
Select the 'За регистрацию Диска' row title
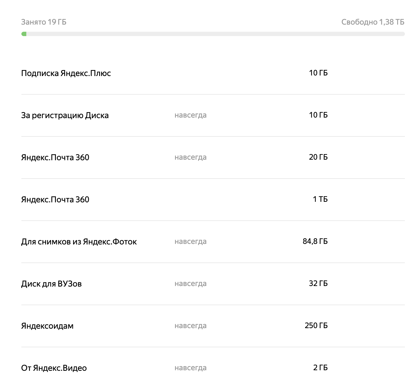pyautogui.click(x=65, y=115)
